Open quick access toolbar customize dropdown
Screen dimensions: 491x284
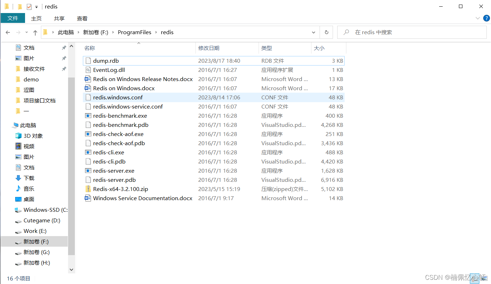[x=36, y=7]
